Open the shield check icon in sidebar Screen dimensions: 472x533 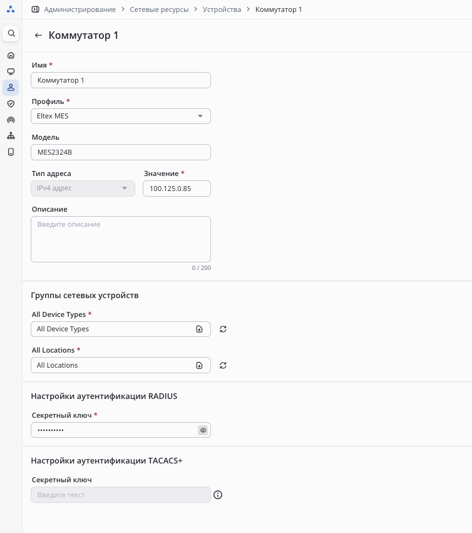click(x=11, y=103)
